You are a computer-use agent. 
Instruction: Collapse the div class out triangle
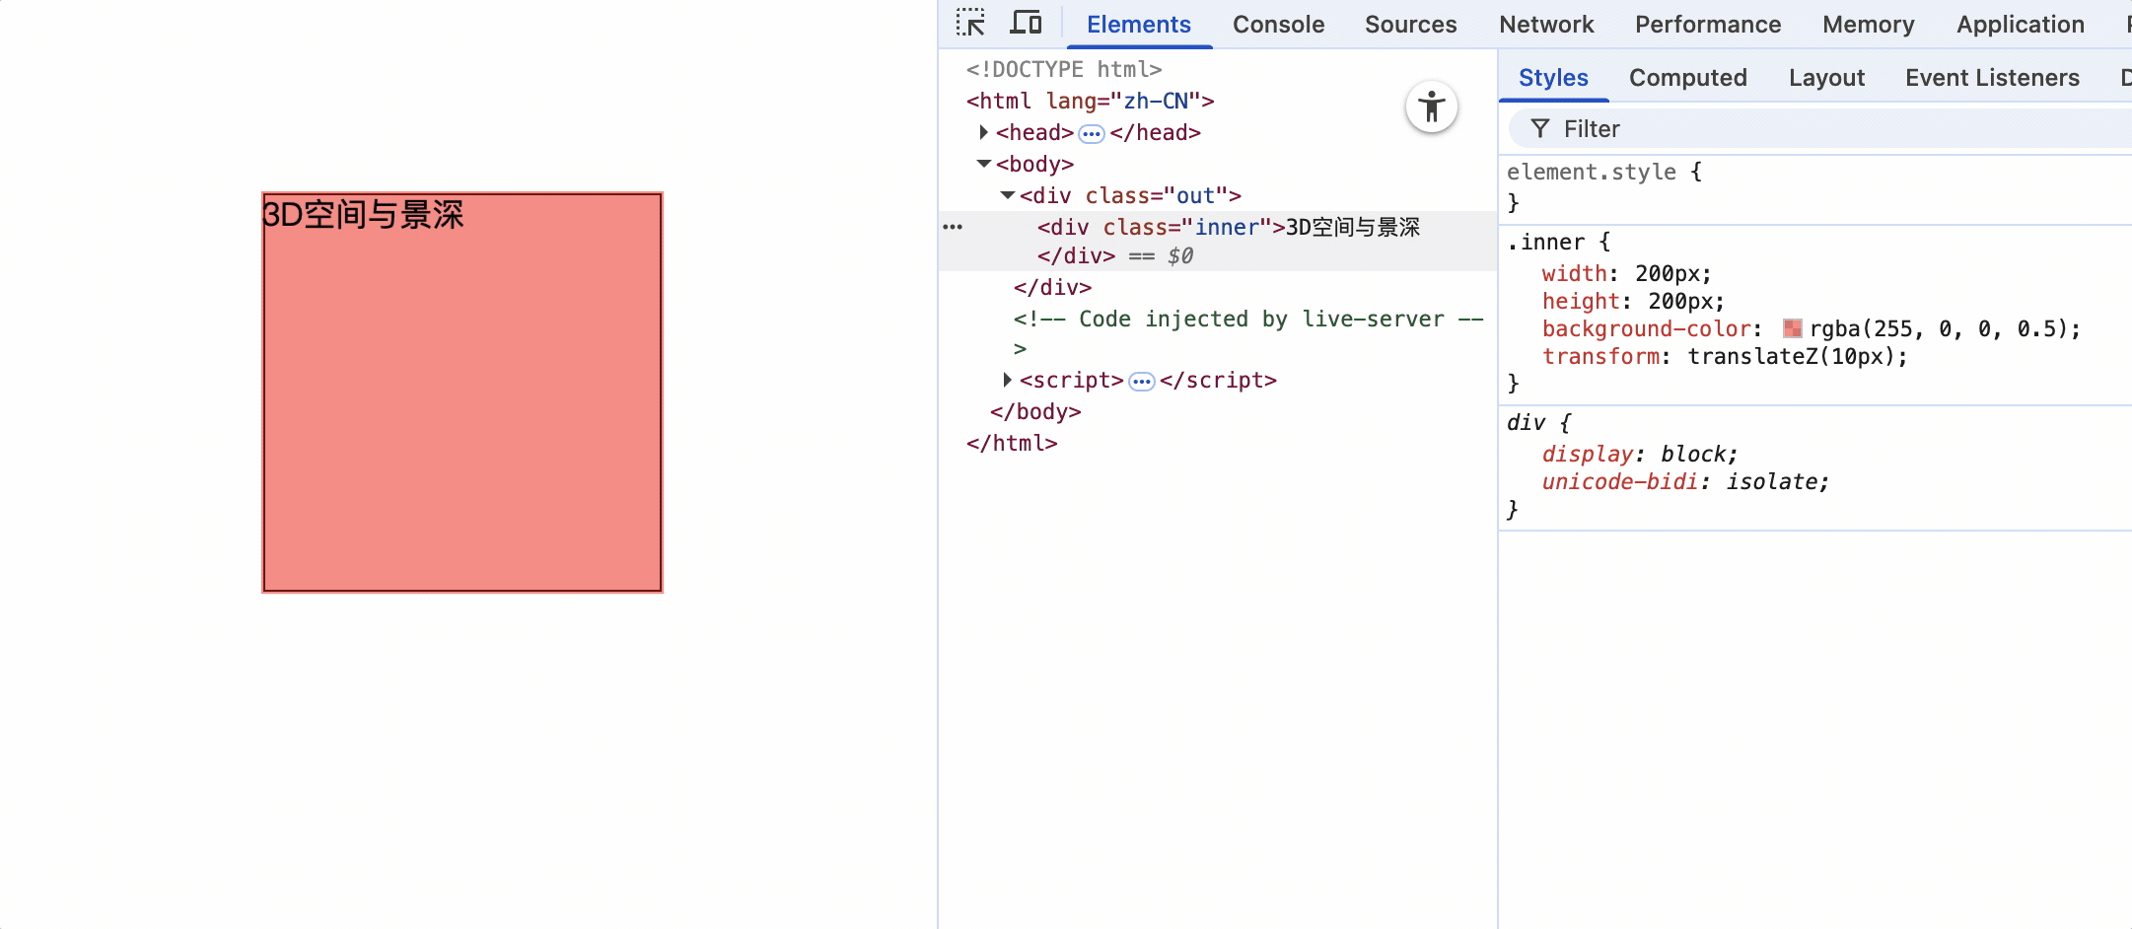pos(1008,195)
